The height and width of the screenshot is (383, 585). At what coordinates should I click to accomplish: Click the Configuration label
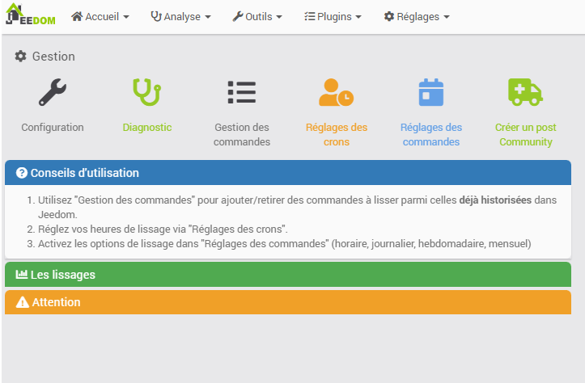pyautogui.click(x=53, y=128)
